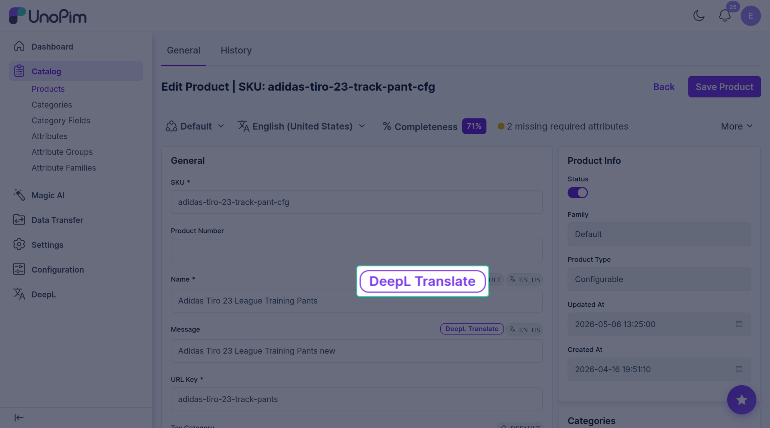Click Updated At date field
The width and height of the screenshot is (770, 428).
(659, 324)
